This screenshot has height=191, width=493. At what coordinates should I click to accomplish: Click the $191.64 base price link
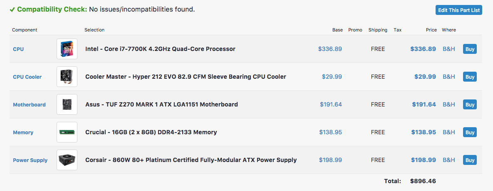(331, 104)
